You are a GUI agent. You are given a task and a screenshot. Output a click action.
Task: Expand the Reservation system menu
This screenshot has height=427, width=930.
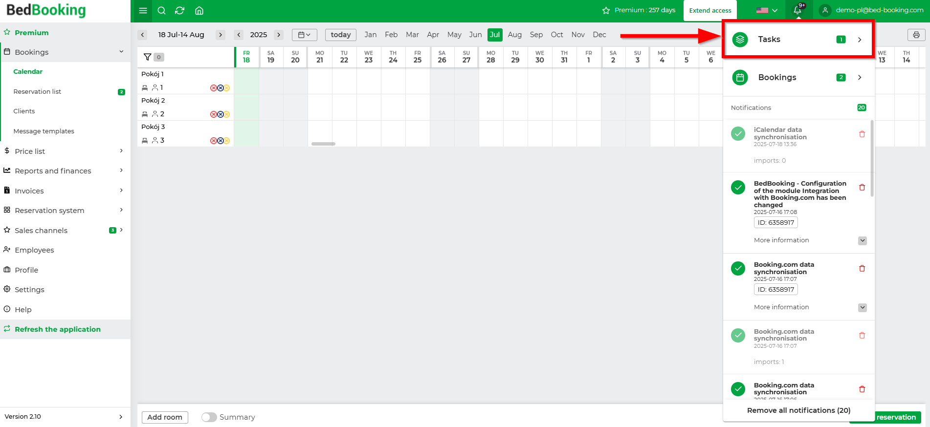[121, 210]
